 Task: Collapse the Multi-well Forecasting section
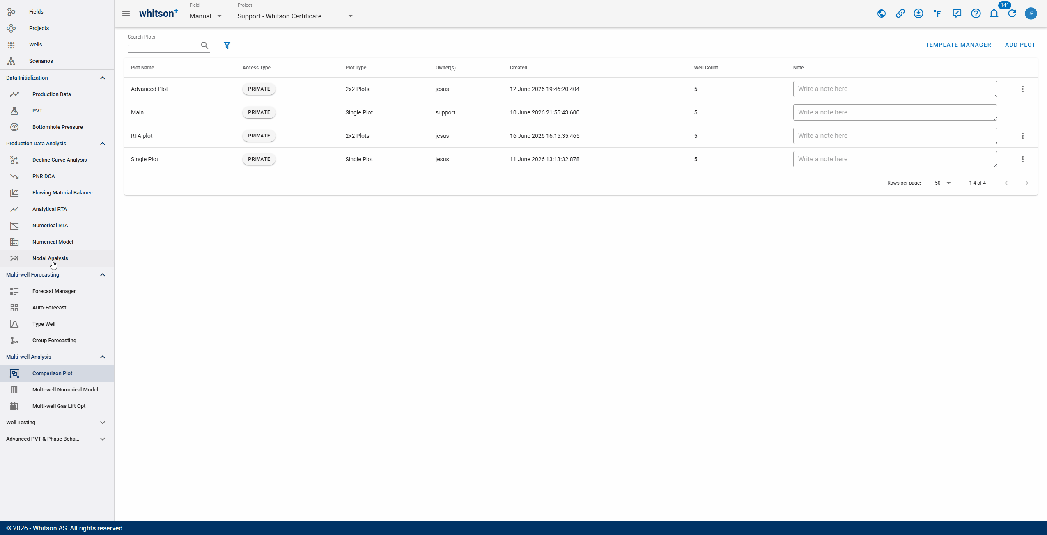[103, 275]
